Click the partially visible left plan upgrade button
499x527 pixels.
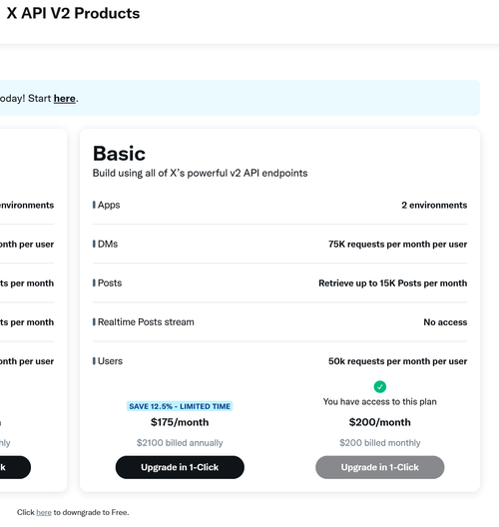[x=15, y=467]
